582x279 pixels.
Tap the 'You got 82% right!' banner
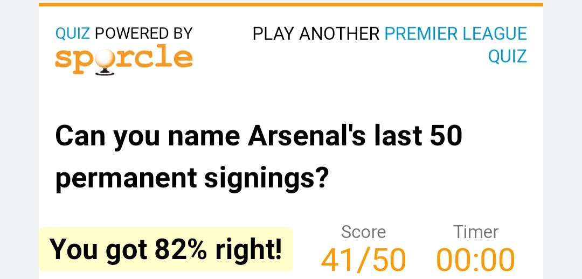coord(166,249)
